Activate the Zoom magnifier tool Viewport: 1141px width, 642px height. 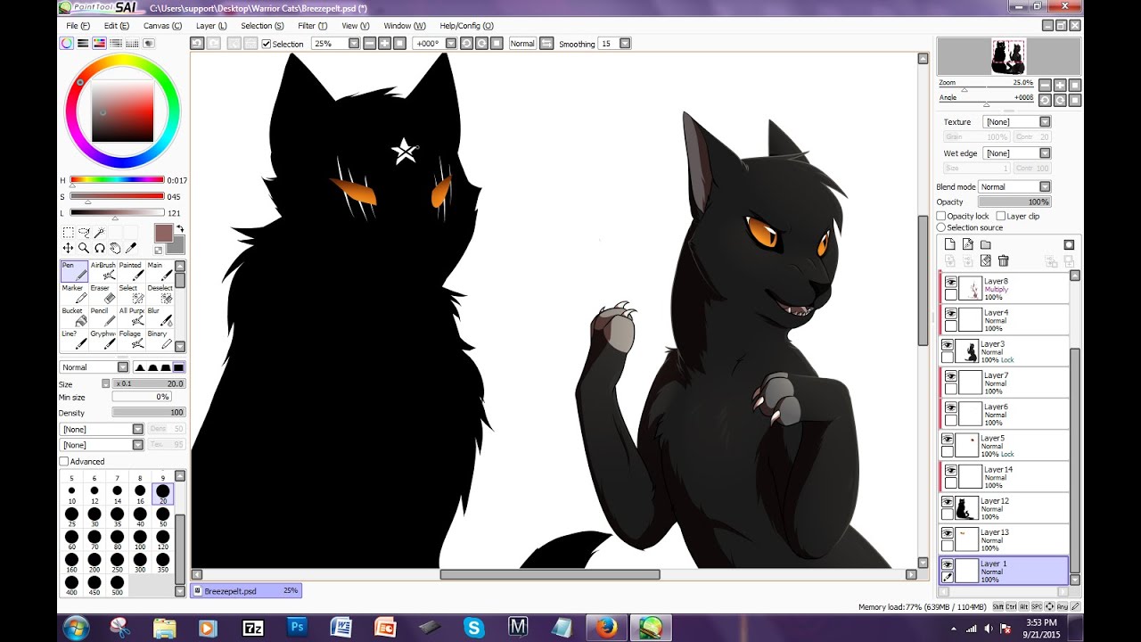[84, 248]
